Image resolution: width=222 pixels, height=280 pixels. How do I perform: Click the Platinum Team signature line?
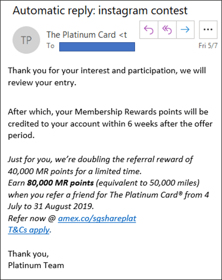click(x=36, y=265)
